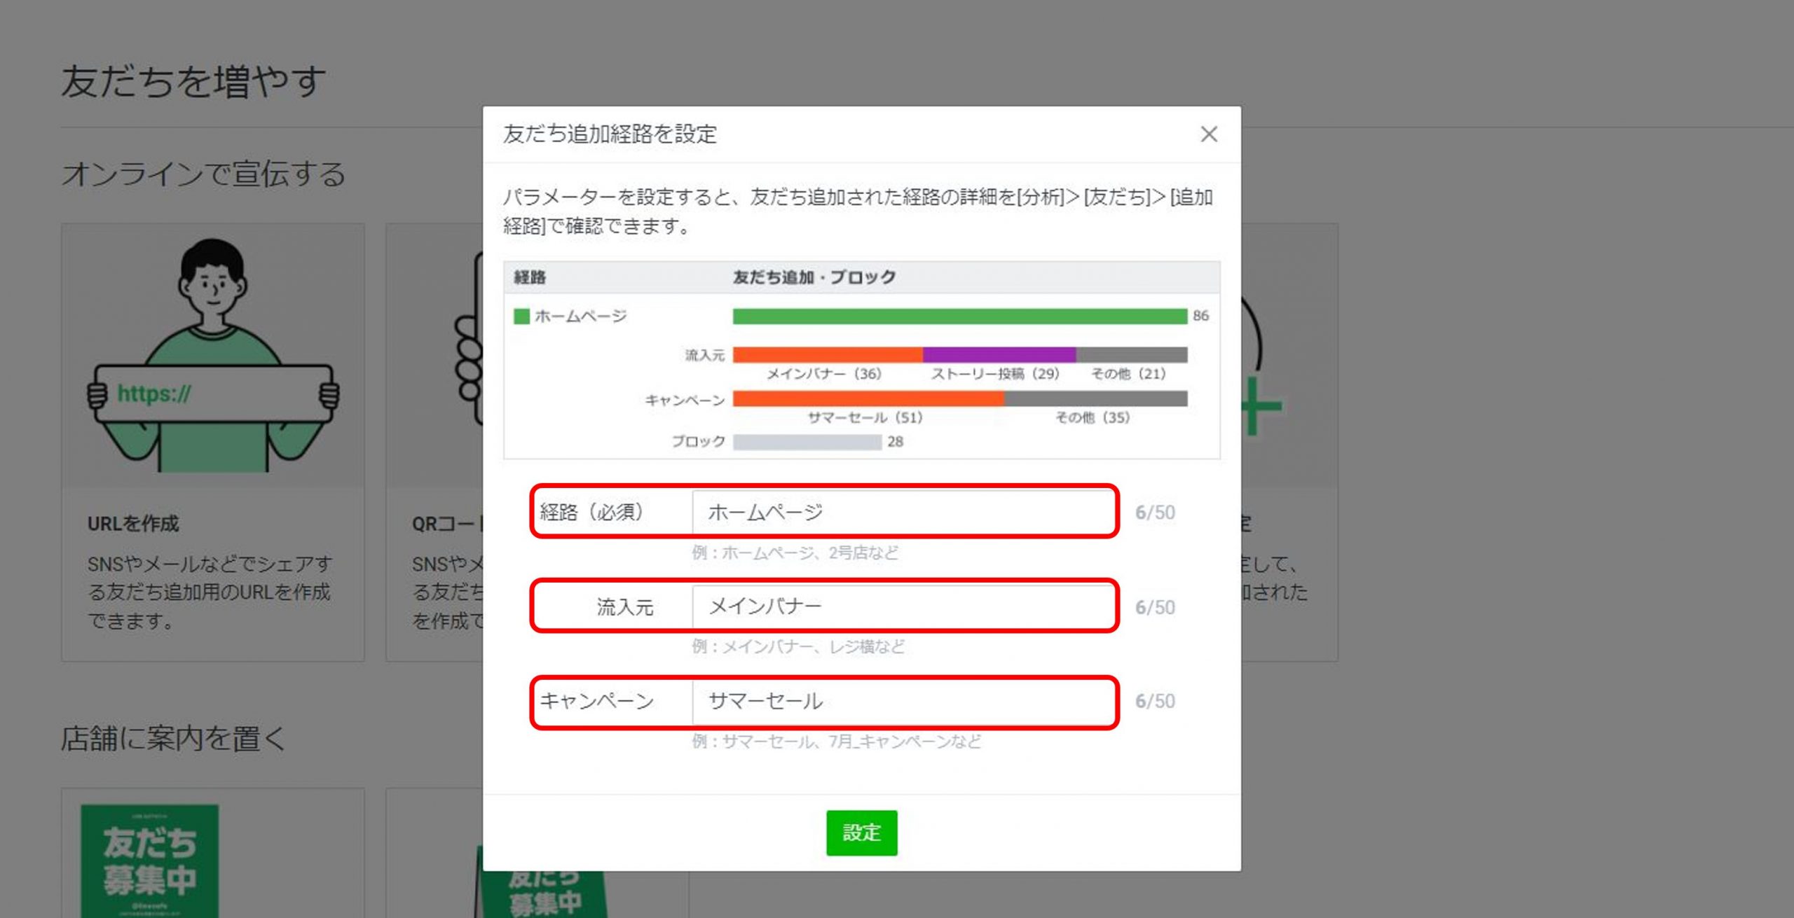Click the 6/50 counter beside 流入元 field
Viewport: 1794px width, 918px height.
pyautogui.click(x=1155, y=607)
